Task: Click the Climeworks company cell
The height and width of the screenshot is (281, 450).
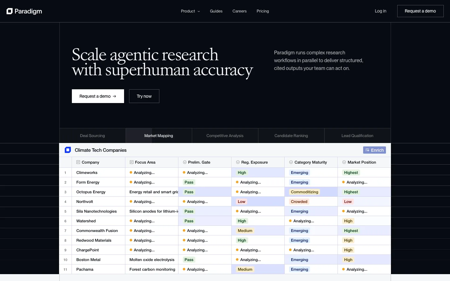Action: click(98, 173)
